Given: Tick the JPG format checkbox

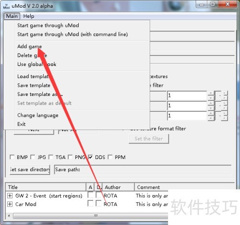Looking at the screenshot, I should [33, 157].
